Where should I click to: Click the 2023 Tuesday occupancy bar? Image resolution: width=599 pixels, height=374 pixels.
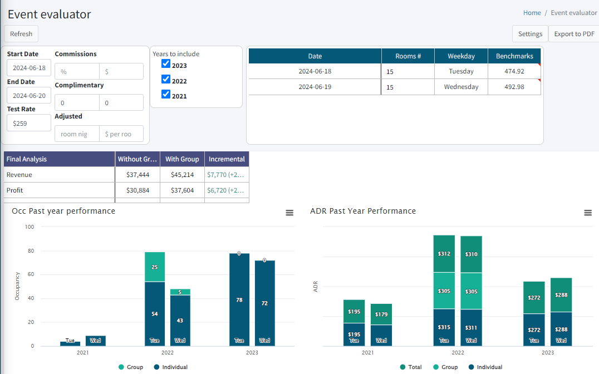pyautogui.click(x=239, y=299)
